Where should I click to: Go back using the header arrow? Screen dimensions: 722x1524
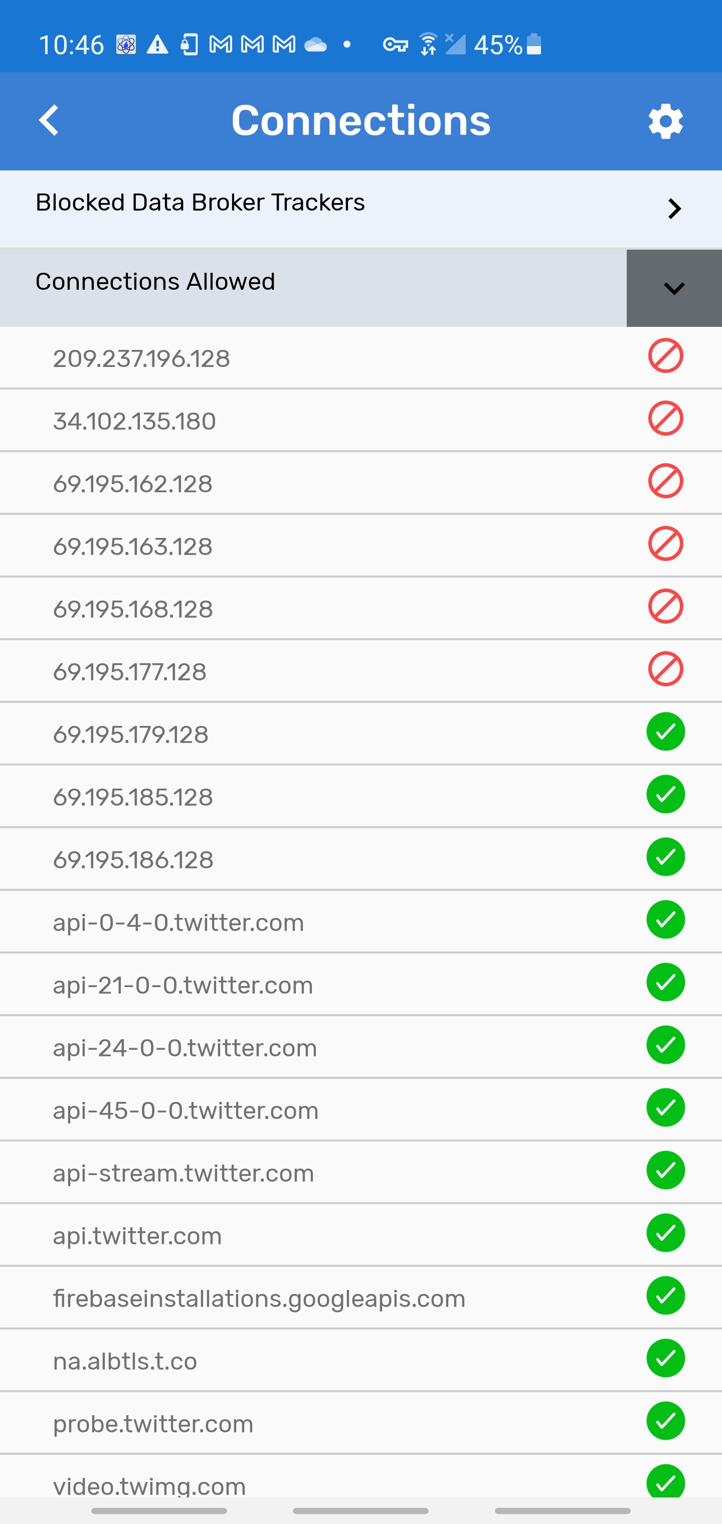coord(50,121)
